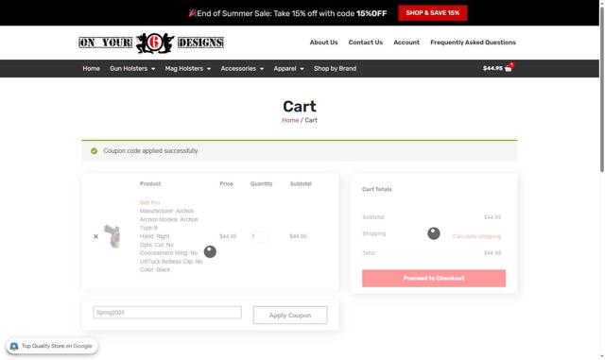
Task: Open the Contact Us page
Action: pyautogui.click(x=366, y=43)
